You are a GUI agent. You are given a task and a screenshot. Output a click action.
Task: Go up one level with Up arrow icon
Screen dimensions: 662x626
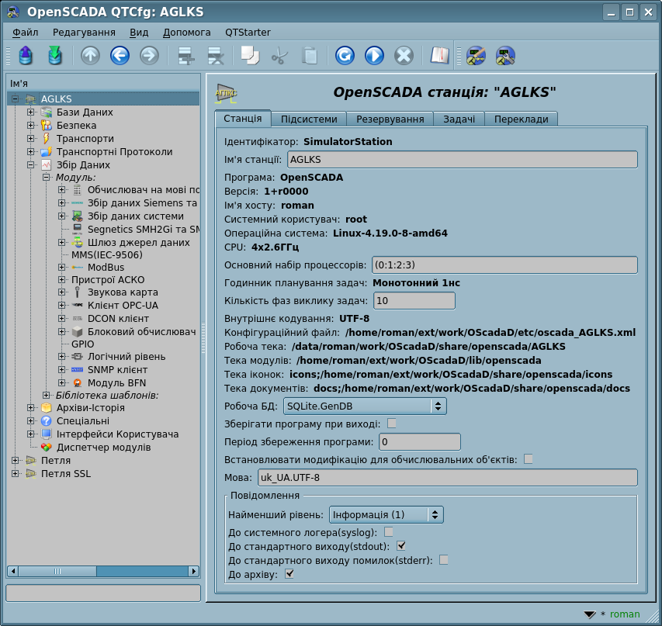pos(90,55)
